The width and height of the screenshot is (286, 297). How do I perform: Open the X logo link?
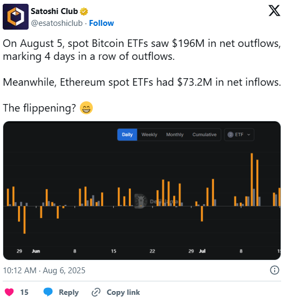point(274,11)
